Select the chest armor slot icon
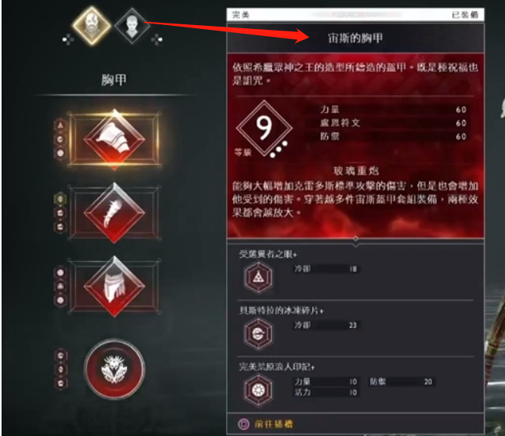The image size is (505, 436). click(114, 139)
